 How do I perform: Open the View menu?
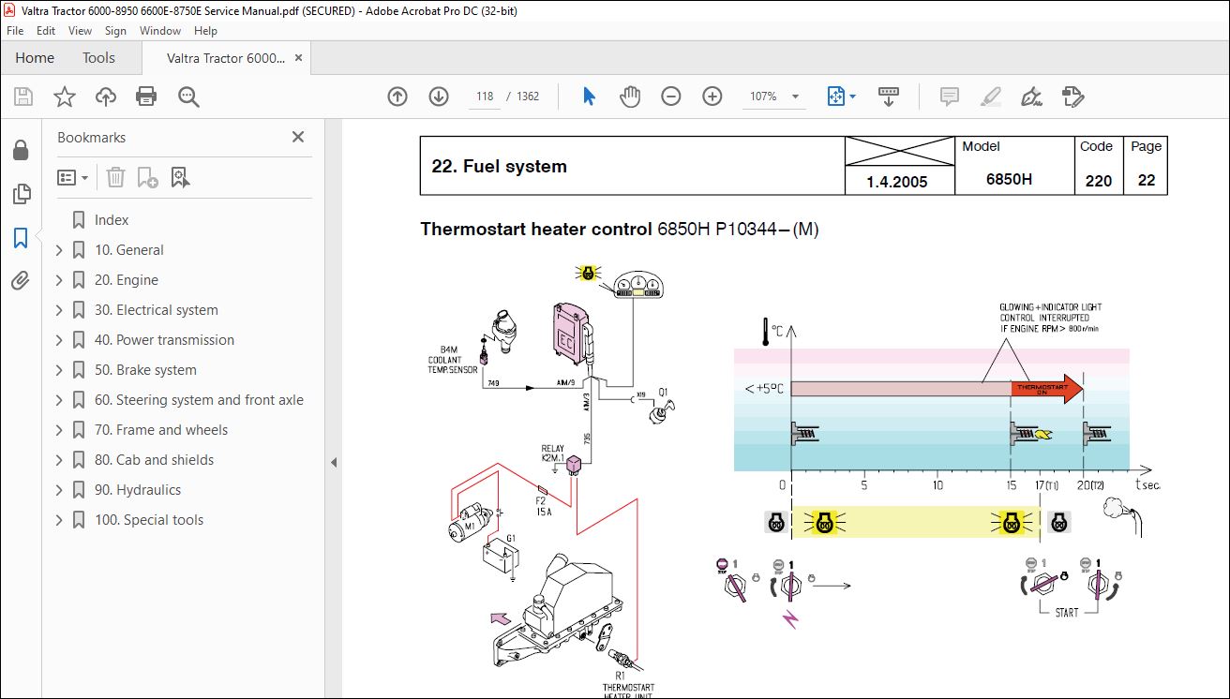pyautogui.click(x=80, y=31)
